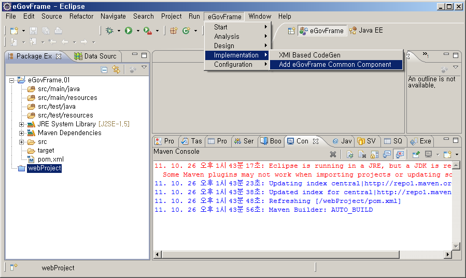The height and width of the screenshot is (278, 466).
Task: Switch to the Data Source Explorer tab
Action: [x=96, y=56]
